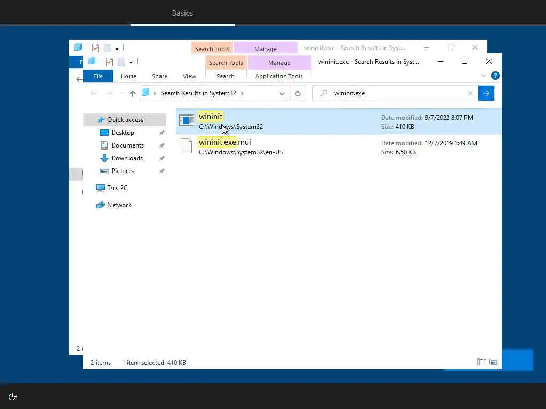Open the File tab in front Explorer window
This screenshot has width=546, height=409.
coord(98,76)
